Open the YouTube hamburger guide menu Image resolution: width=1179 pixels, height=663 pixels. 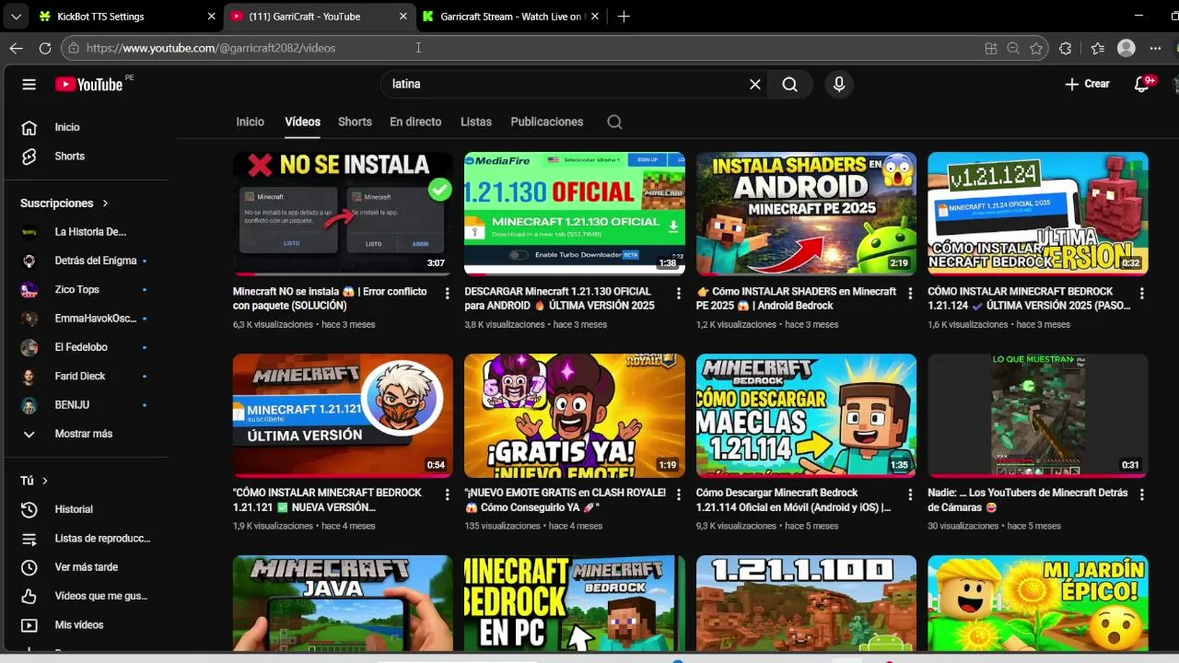[x=29, y=84]
